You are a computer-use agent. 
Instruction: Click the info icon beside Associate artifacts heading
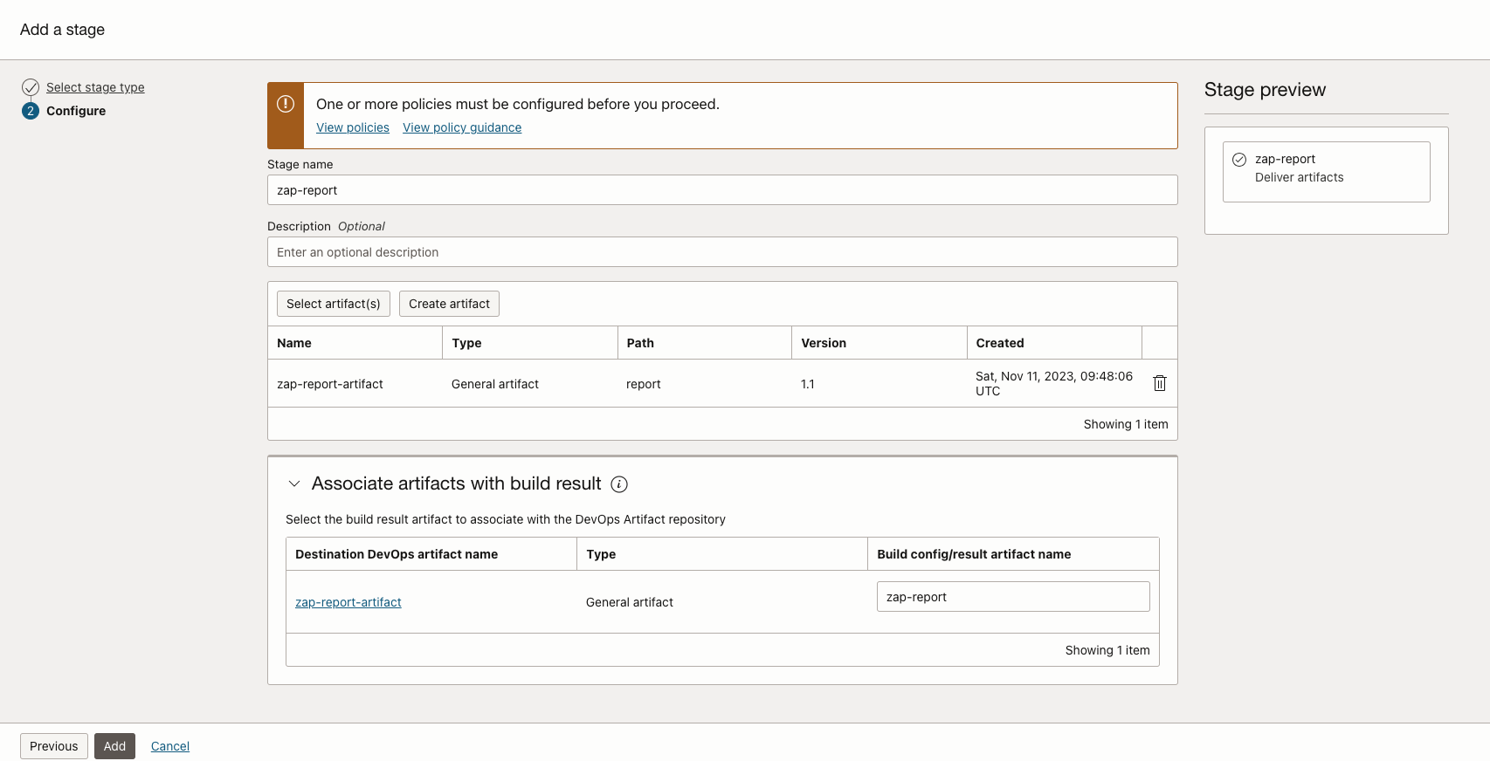click(619, 484)
